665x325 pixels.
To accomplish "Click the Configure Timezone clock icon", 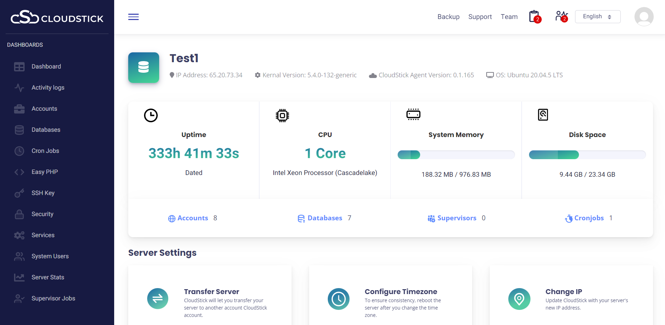I will coord(339,299).
